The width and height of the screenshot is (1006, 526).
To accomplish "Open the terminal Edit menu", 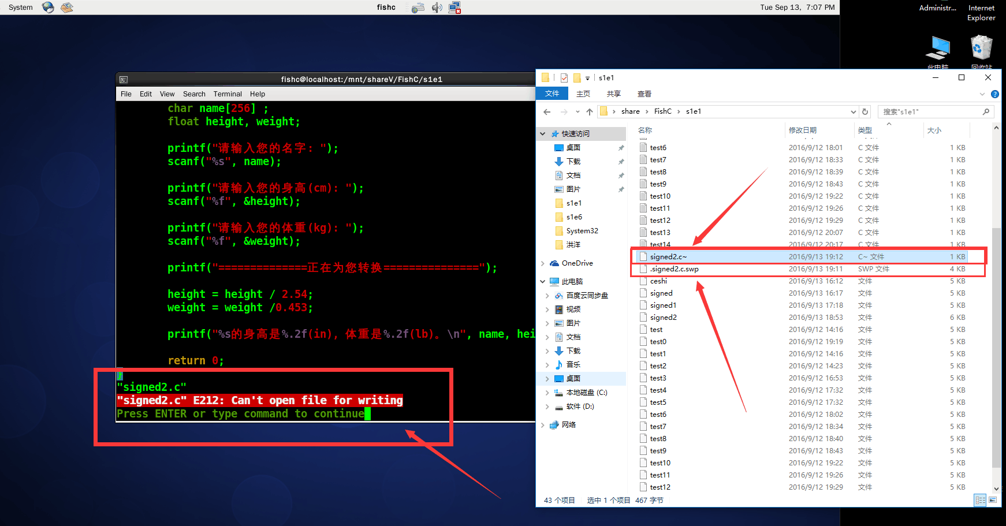I will (146, 94).
